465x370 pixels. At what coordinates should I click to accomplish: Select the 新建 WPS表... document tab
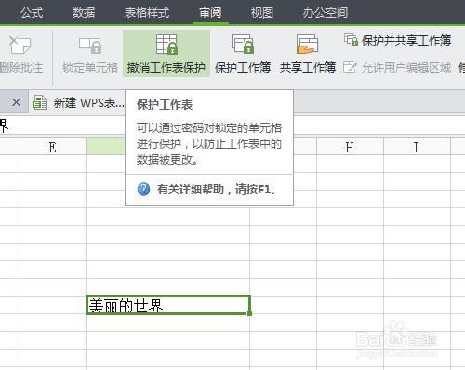click(x=78, y=102)
